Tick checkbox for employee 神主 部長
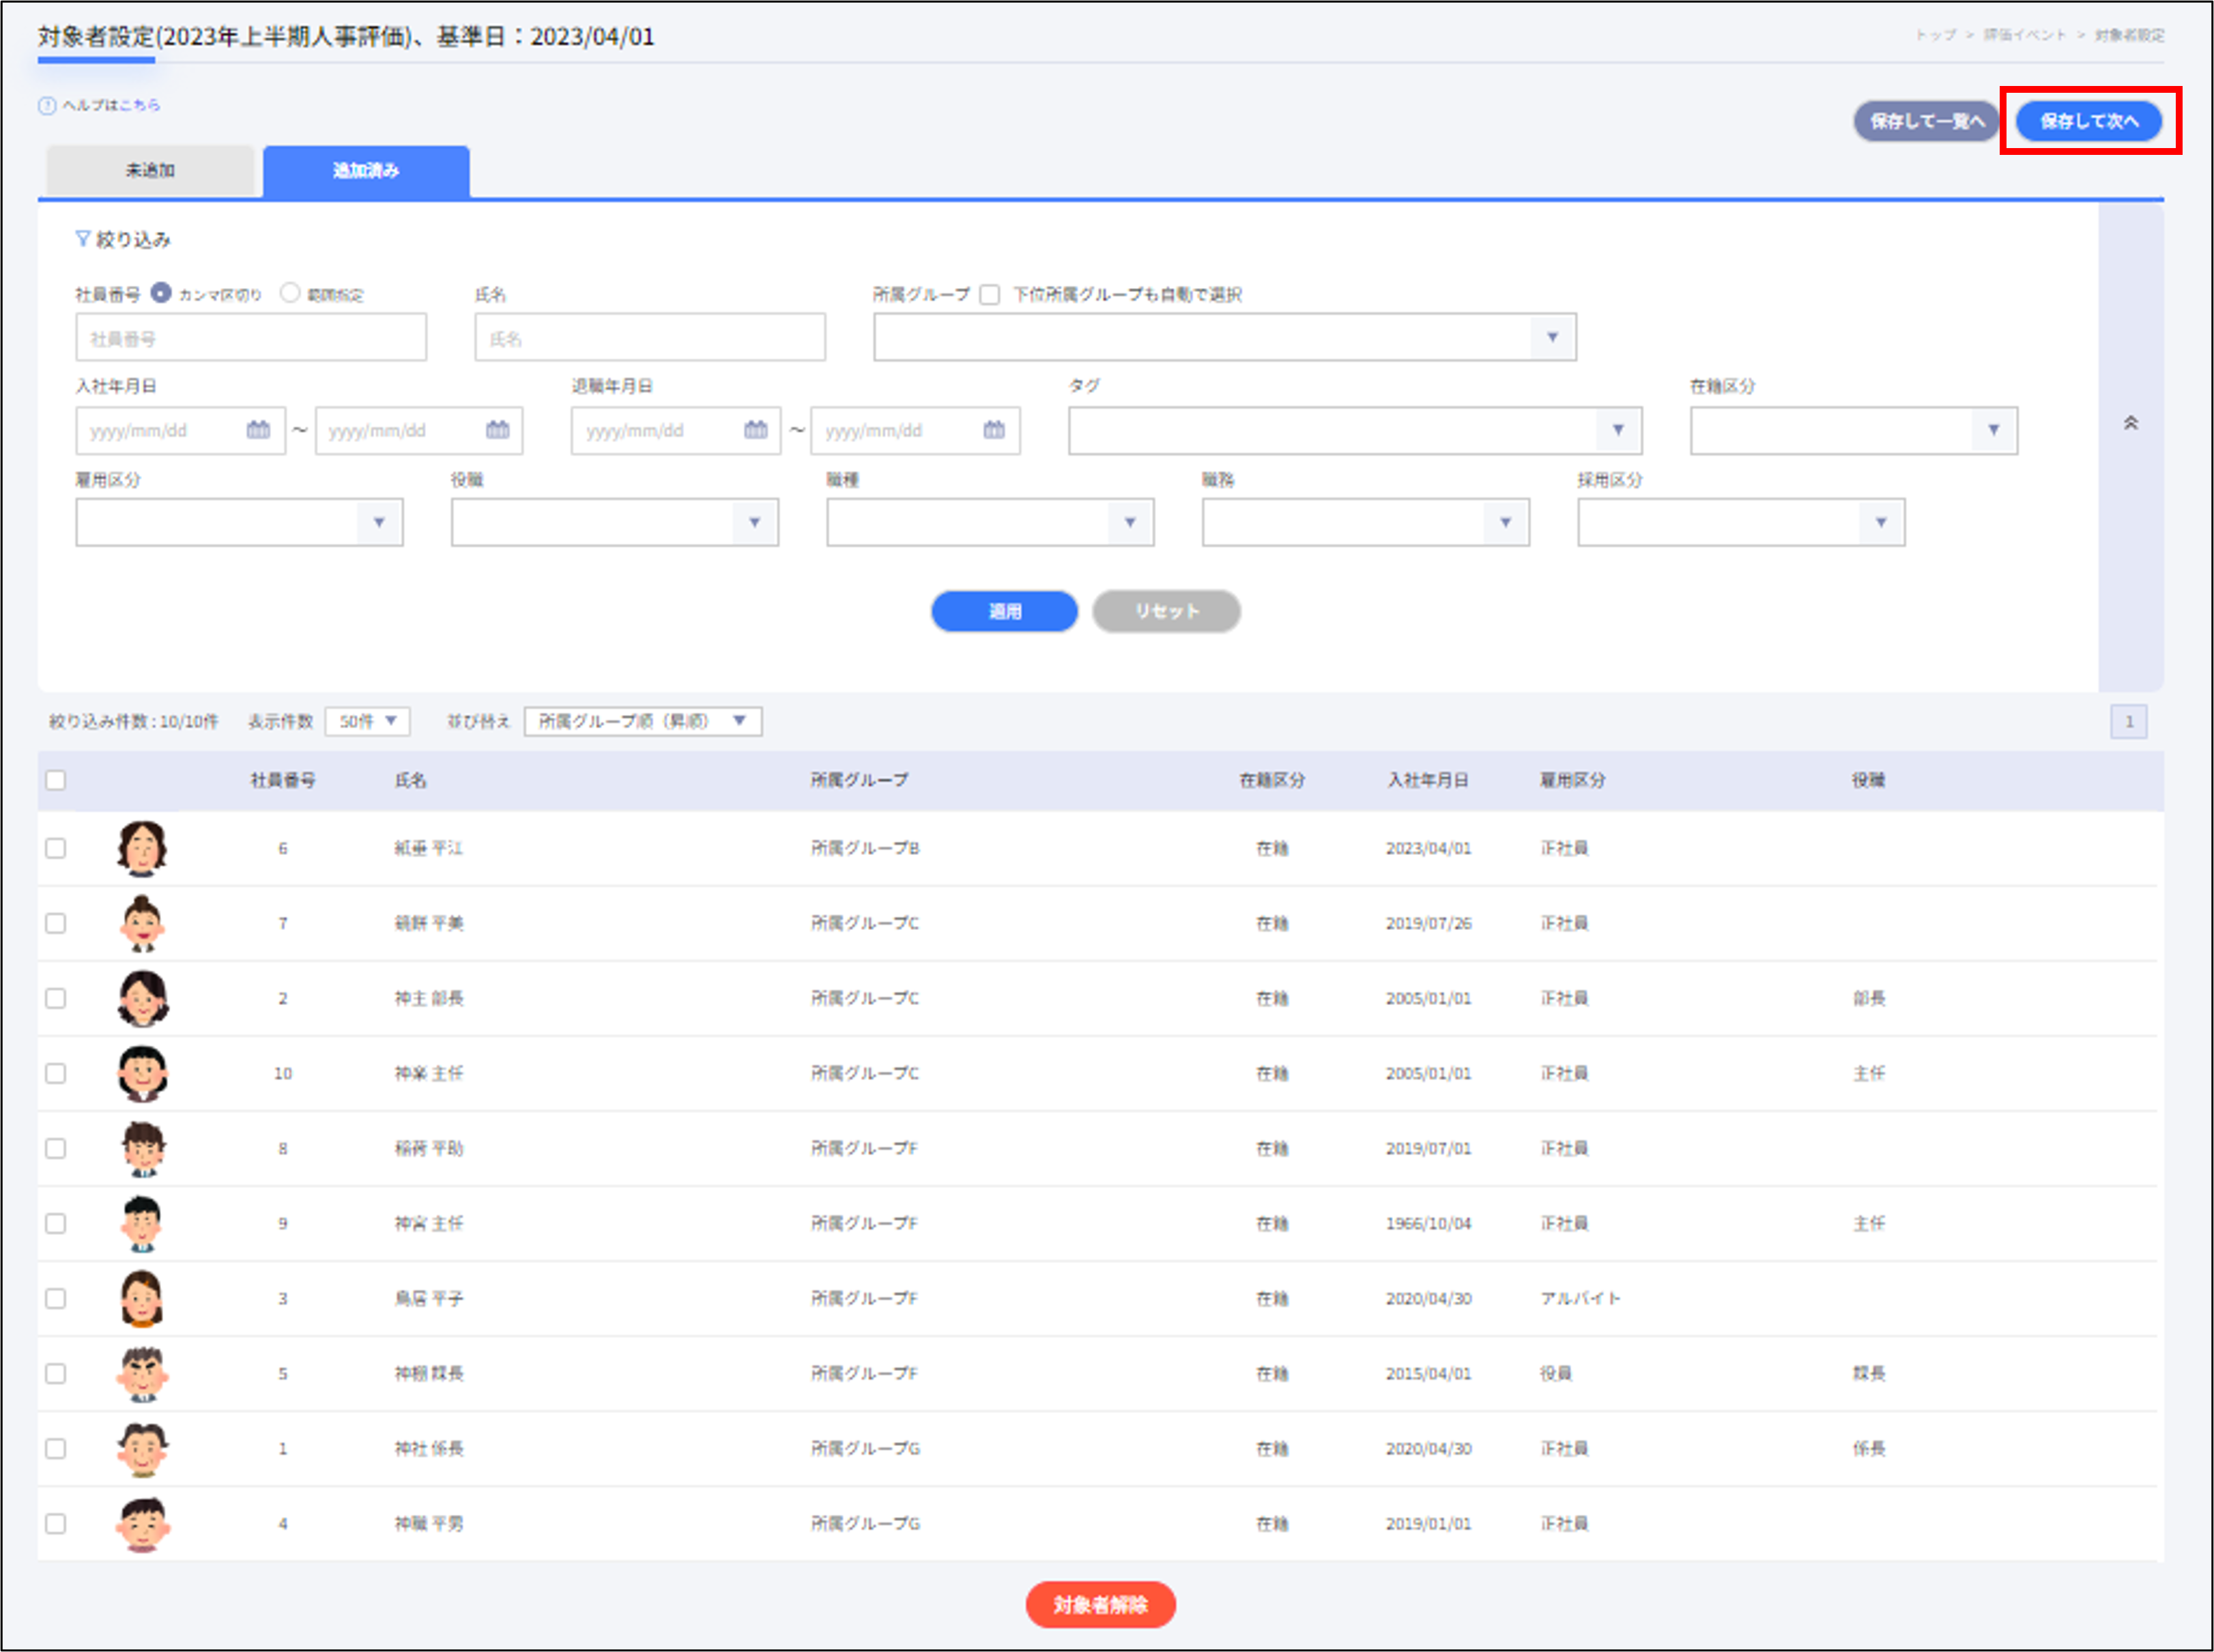 pyautogui.click(x=56, y=998)
